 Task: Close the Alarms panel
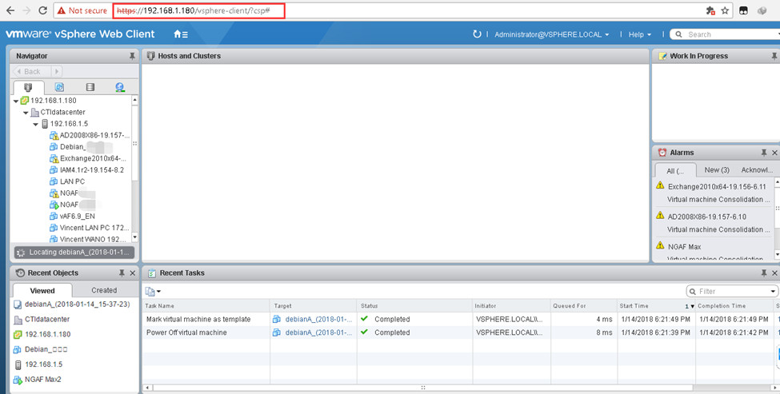click(774, 153)
